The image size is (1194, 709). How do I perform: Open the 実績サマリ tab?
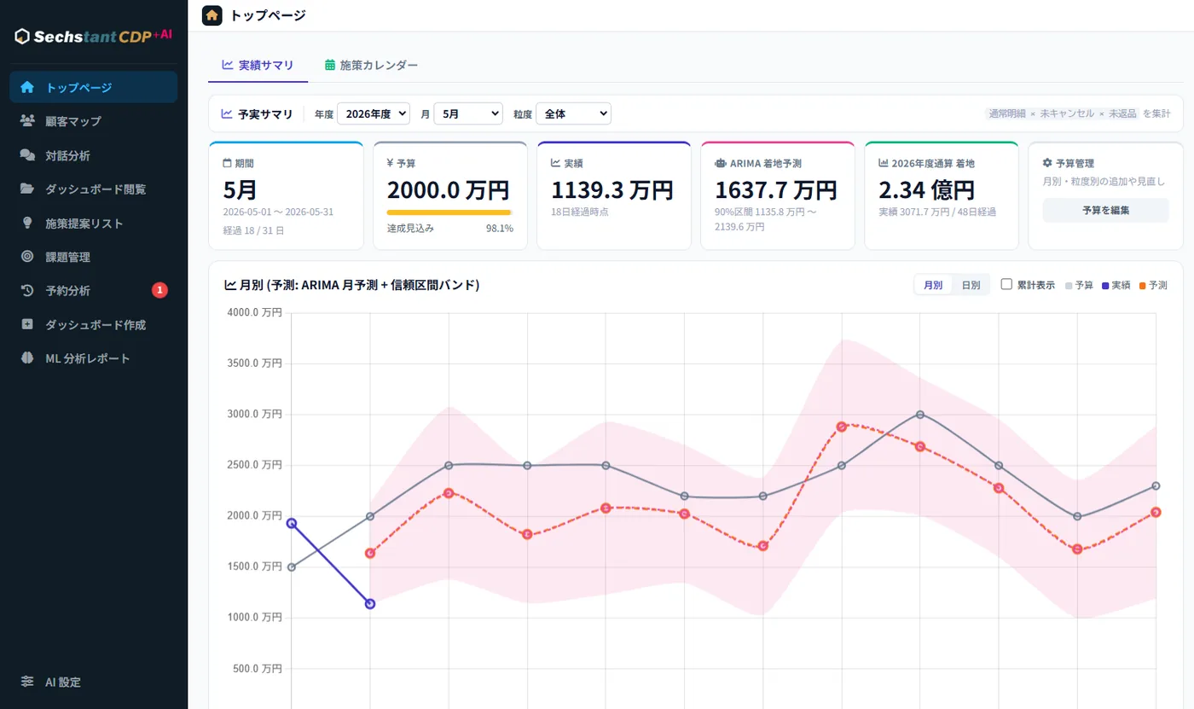(x=258, y=65)
